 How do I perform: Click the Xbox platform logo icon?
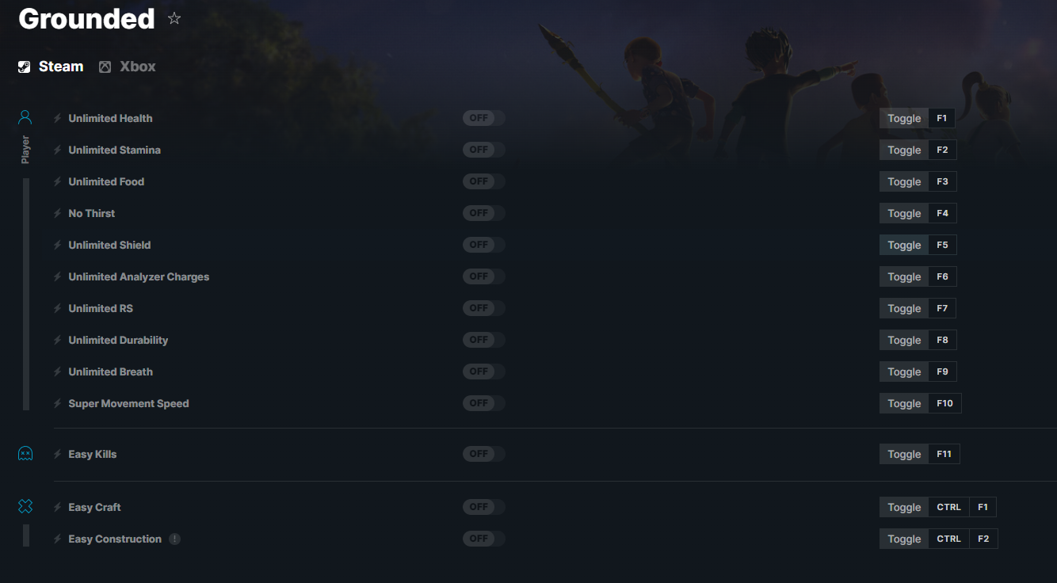click(105, 67)
